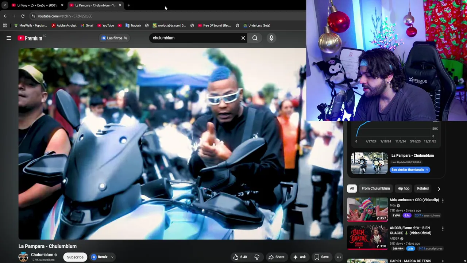Open the YouTube text bookmark
Viewport: 467px width, 263px height.
(105, 26)
